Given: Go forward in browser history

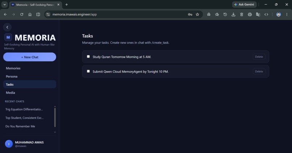Looking at the screenshot, I should (x=13, y=14).
